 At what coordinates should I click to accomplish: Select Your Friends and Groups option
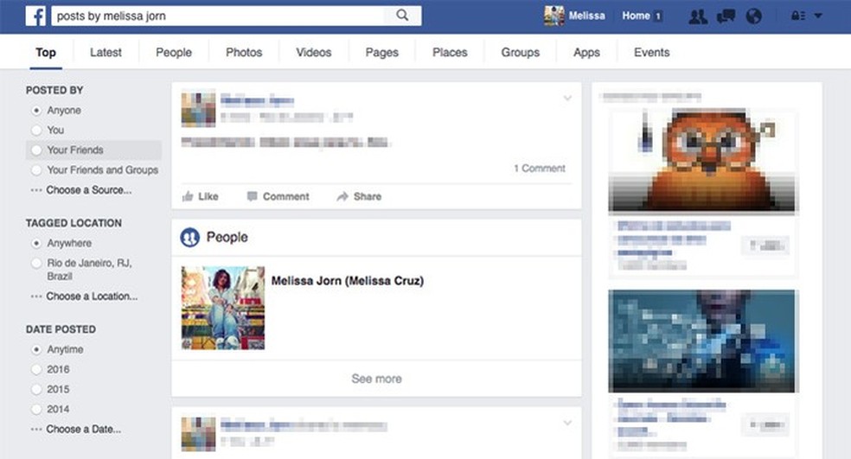point(36,169)
